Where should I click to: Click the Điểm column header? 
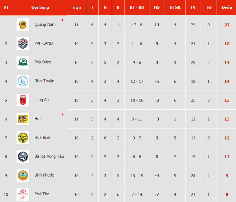[227, 7]
